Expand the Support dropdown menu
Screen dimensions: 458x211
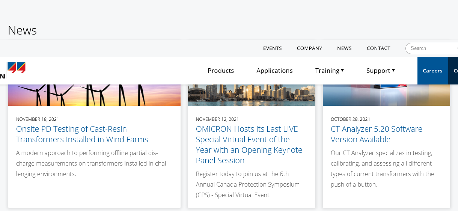coord(381,71)
